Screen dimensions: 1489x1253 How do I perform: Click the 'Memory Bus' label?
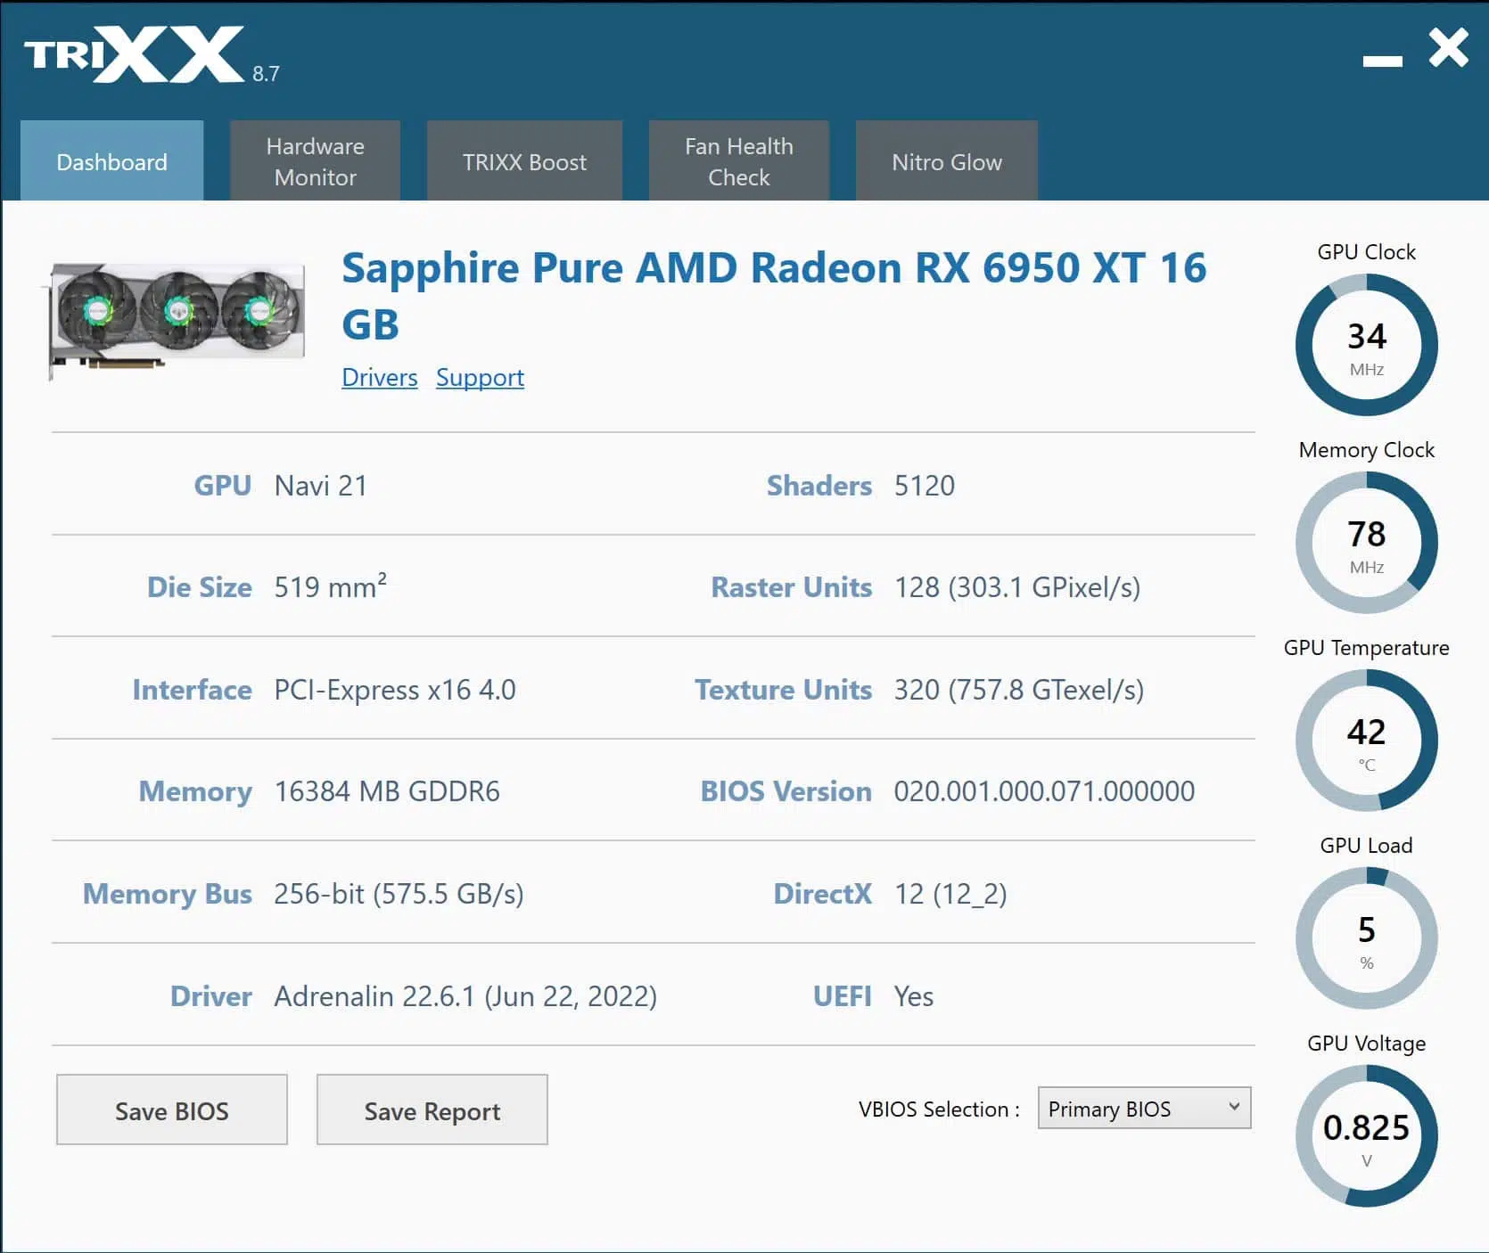[168, 894]
